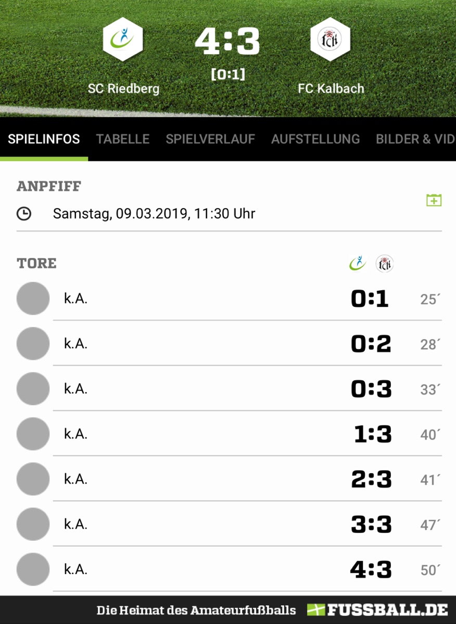456x624 pixels.
Task: Select the Spielinfos tab
Action: tap(44, 139)
